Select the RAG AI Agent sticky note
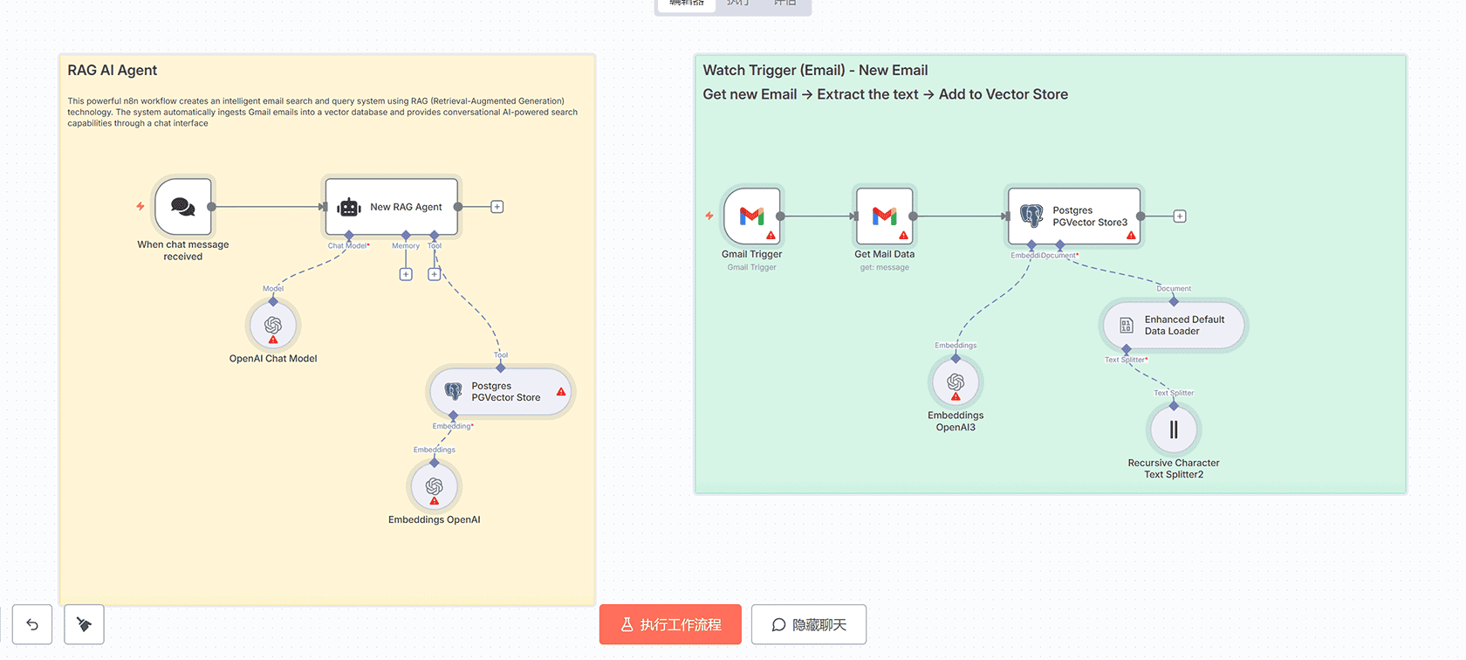Image resolution: width=1466 pixels, height=660 pixels. (111, 70)
